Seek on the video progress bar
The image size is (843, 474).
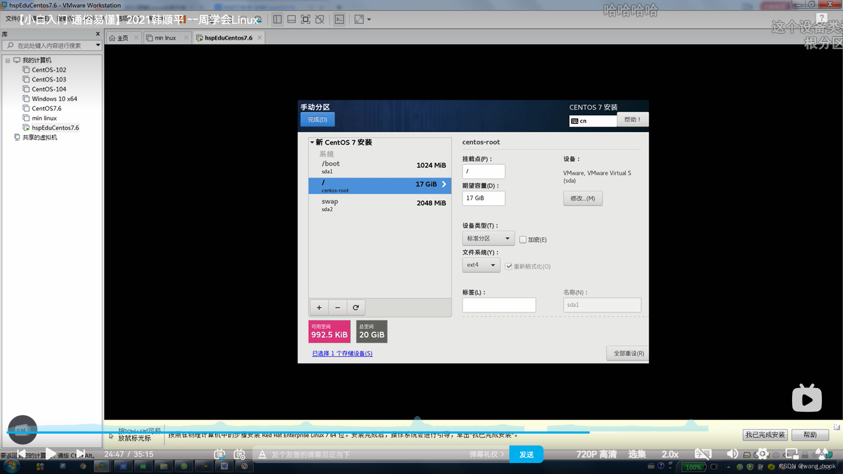tap(421, 432)
